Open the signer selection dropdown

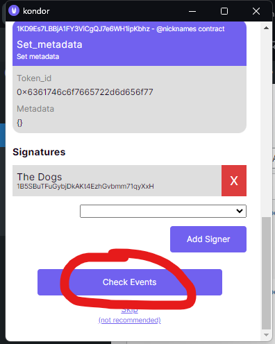click(x=163, y=211)
